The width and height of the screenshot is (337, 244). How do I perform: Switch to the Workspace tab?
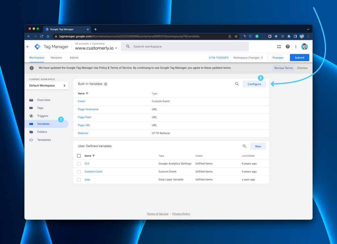tap(37, 58)
